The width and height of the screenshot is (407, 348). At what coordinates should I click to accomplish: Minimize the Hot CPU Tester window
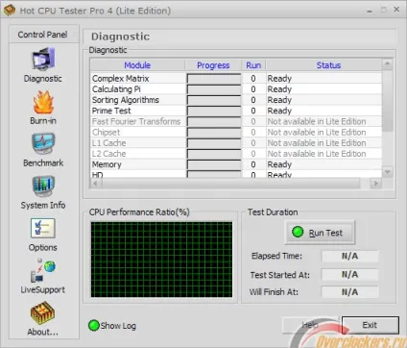tap(370, 11)
